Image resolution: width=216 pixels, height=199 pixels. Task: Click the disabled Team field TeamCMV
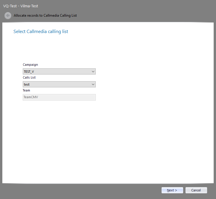click(x=59, y=97)
